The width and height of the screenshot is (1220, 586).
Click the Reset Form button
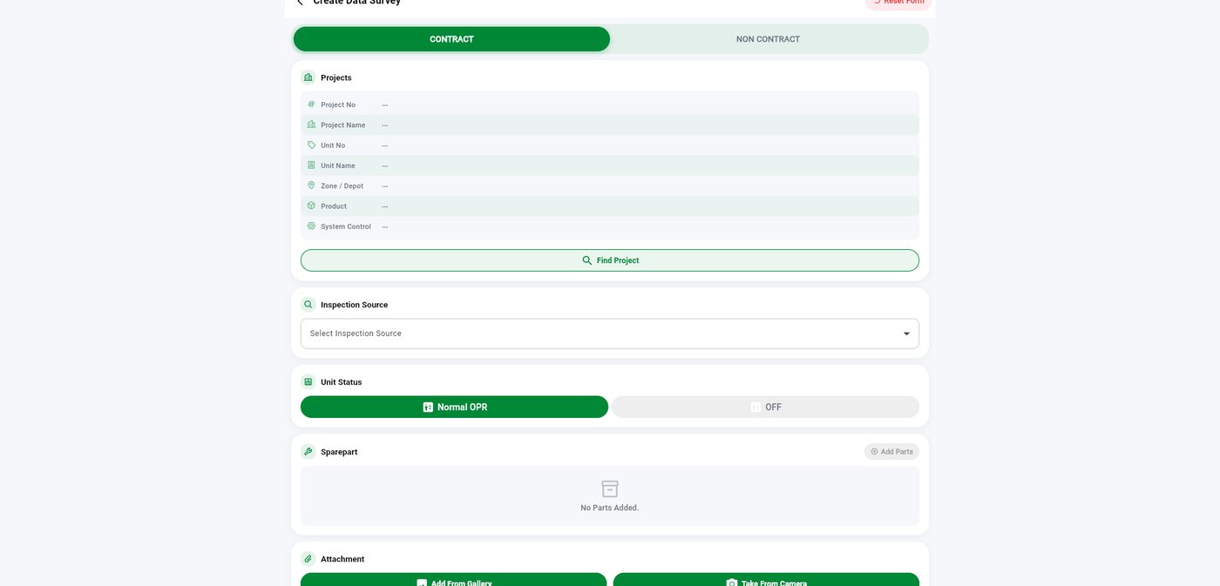pos(898,3)
